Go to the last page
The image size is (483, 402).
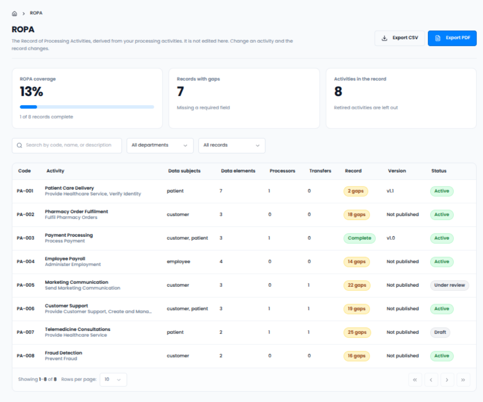coord(463,380)
